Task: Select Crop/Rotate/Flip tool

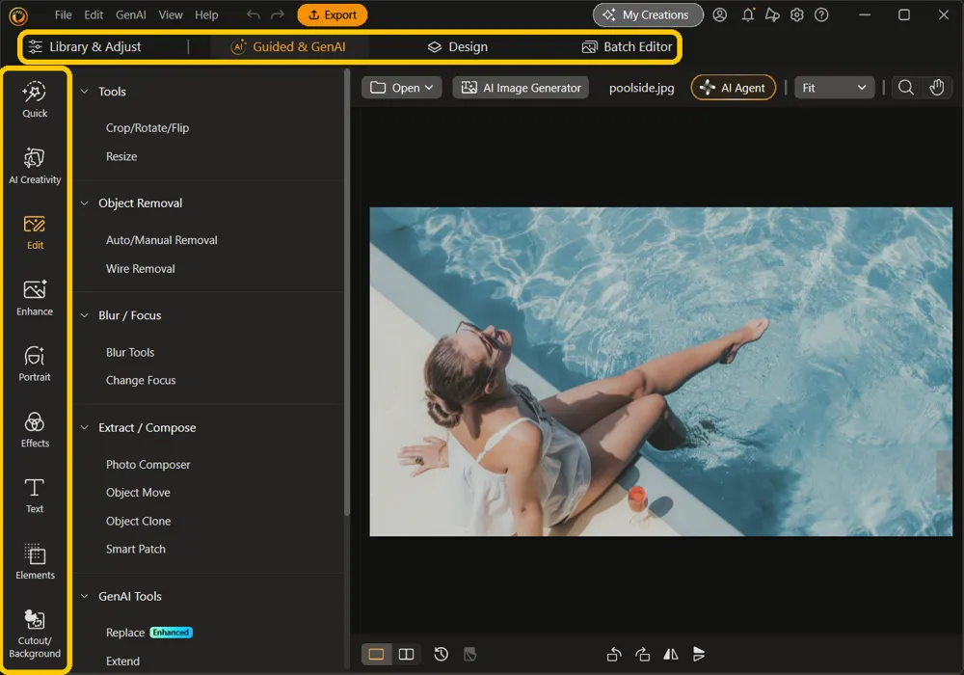Action: (x=147, y=128)
